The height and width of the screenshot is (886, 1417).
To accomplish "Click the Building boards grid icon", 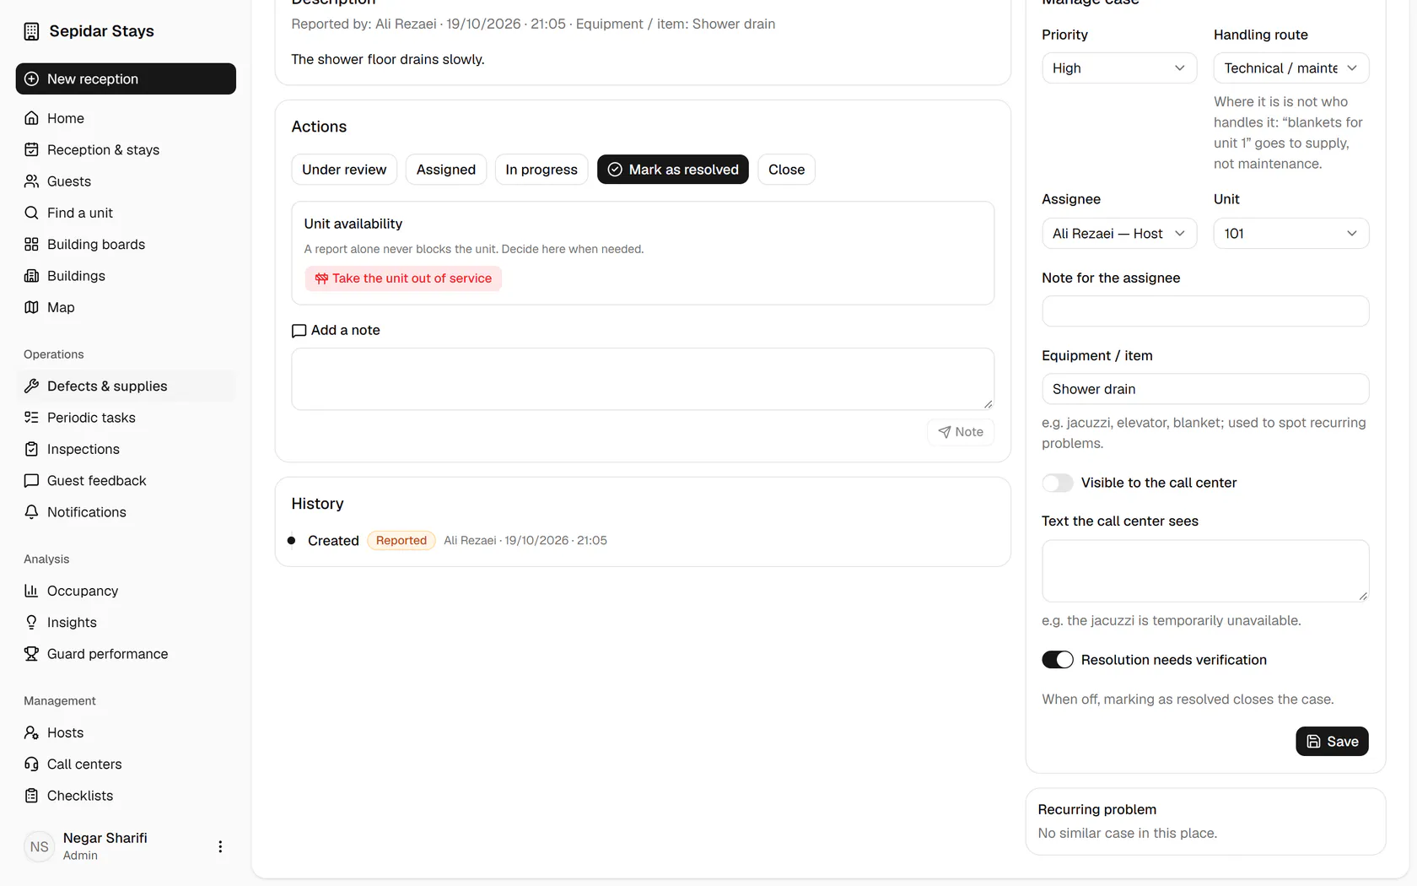I will [31, 244].
